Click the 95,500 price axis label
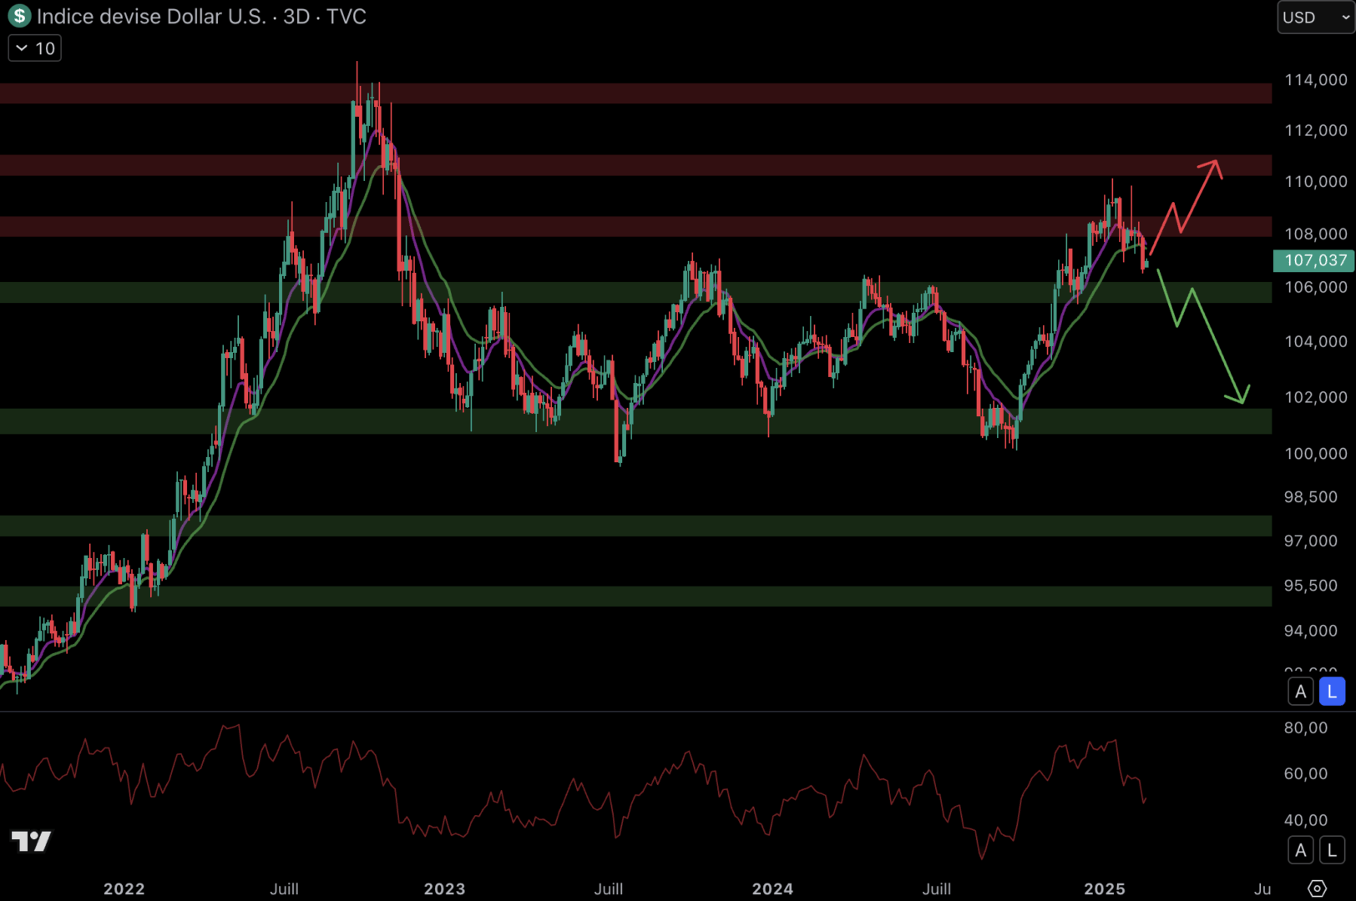Viewport: 1356px width, 901px height. (1311, 586)
